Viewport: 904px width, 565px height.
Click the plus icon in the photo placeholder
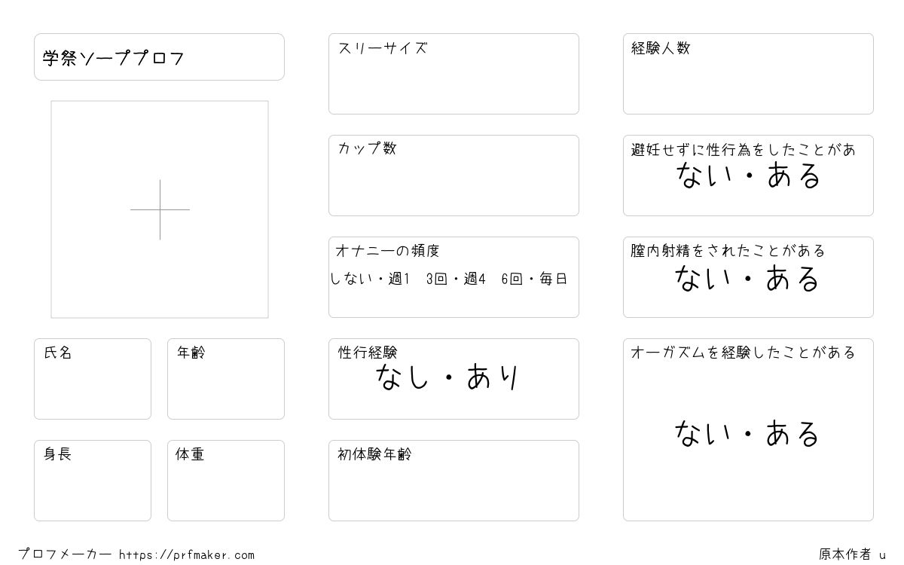160,209
